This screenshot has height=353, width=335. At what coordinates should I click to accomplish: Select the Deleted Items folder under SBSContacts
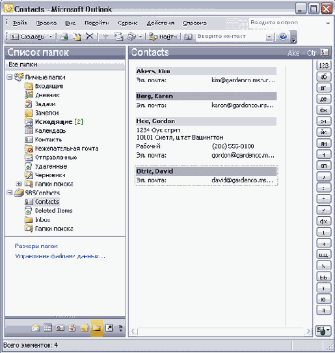coord(53,210)
